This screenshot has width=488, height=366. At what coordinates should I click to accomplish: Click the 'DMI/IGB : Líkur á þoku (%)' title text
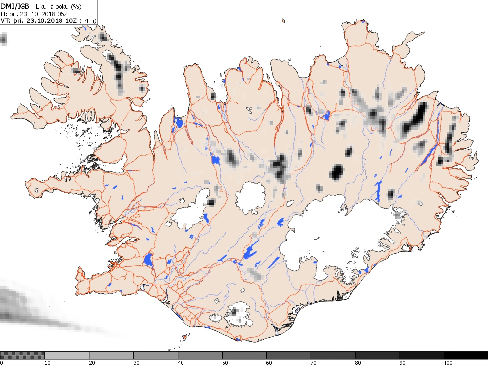(x=41, y=6)
